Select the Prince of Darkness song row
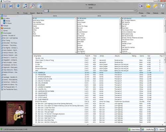Image resolution: width=166 pixels, height=132 pixels. 98,68
